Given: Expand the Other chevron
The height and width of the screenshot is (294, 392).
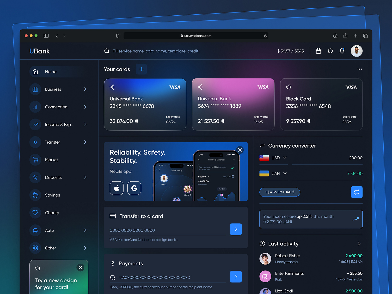Looking at the screenshot, I should (85, 248).
